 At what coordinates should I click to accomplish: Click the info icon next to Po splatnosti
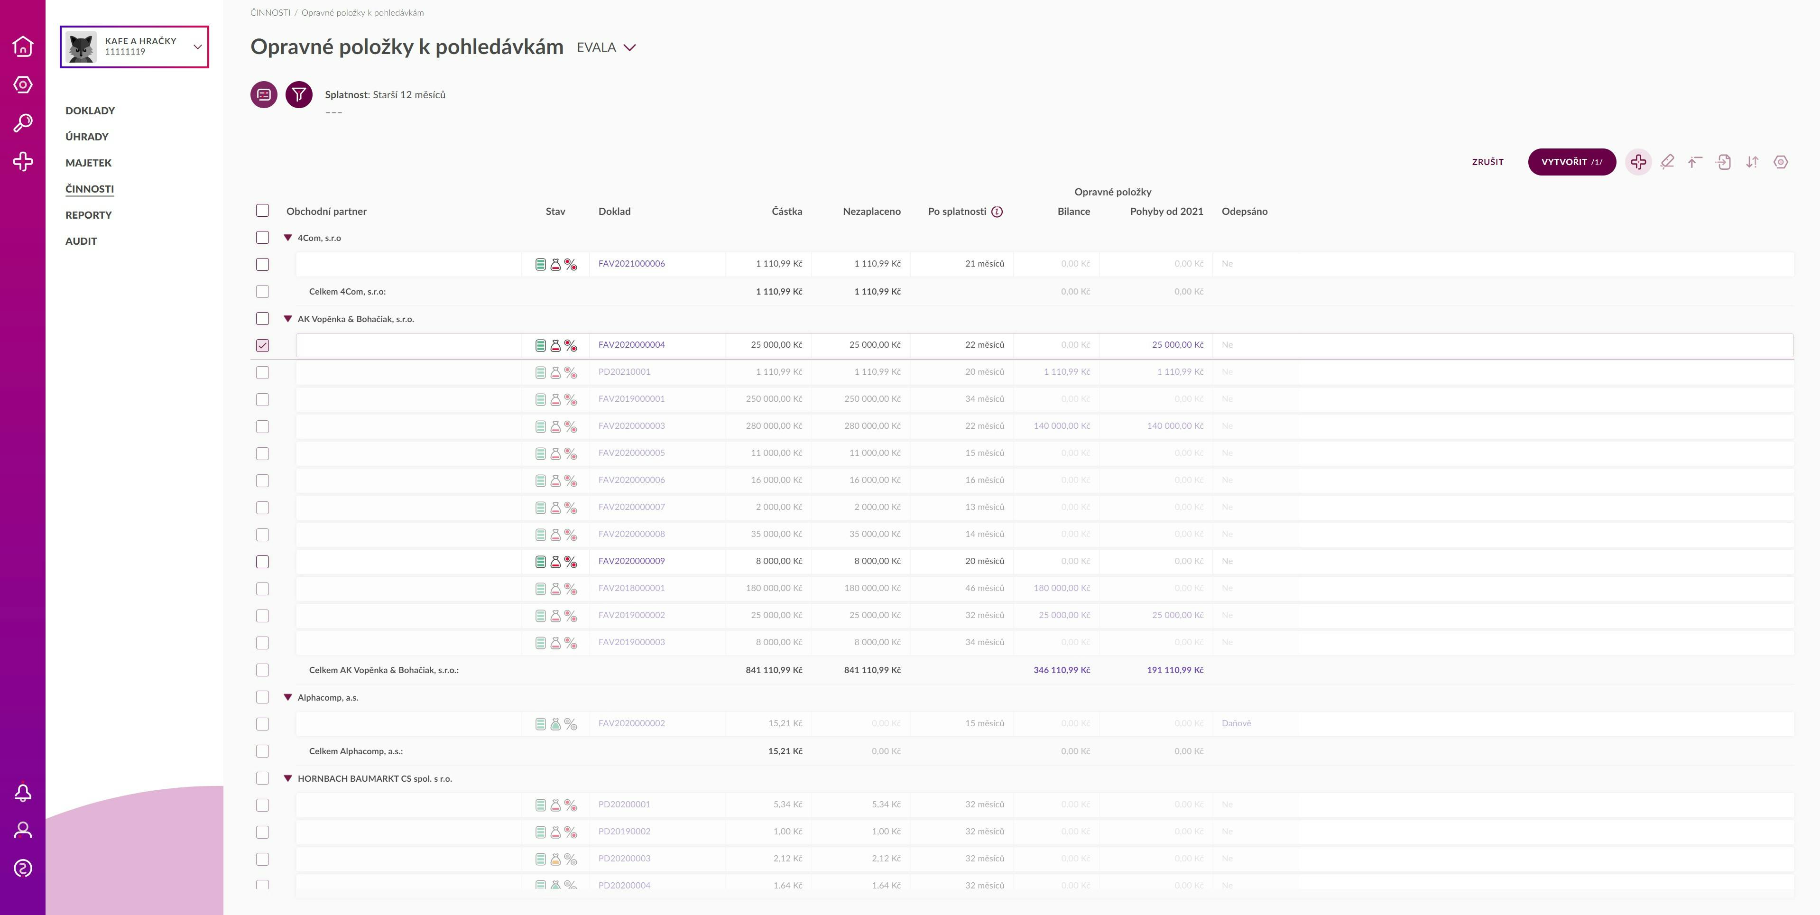click(x=997, y=211)
